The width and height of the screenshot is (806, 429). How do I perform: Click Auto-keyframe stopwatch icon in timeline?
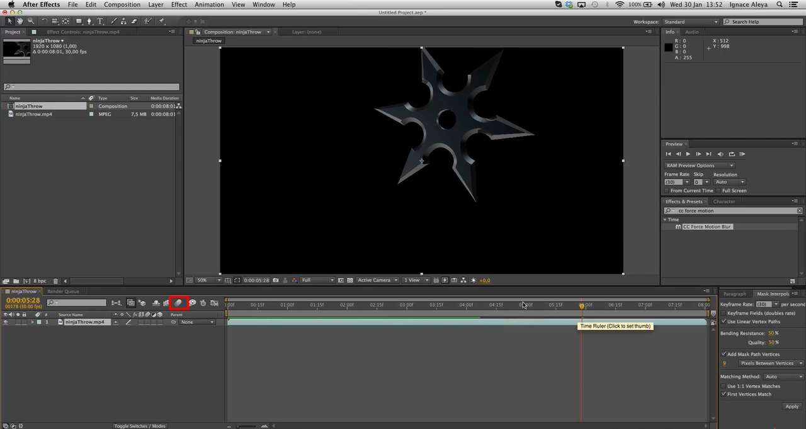pyautogui.click(x=203, y=303)
